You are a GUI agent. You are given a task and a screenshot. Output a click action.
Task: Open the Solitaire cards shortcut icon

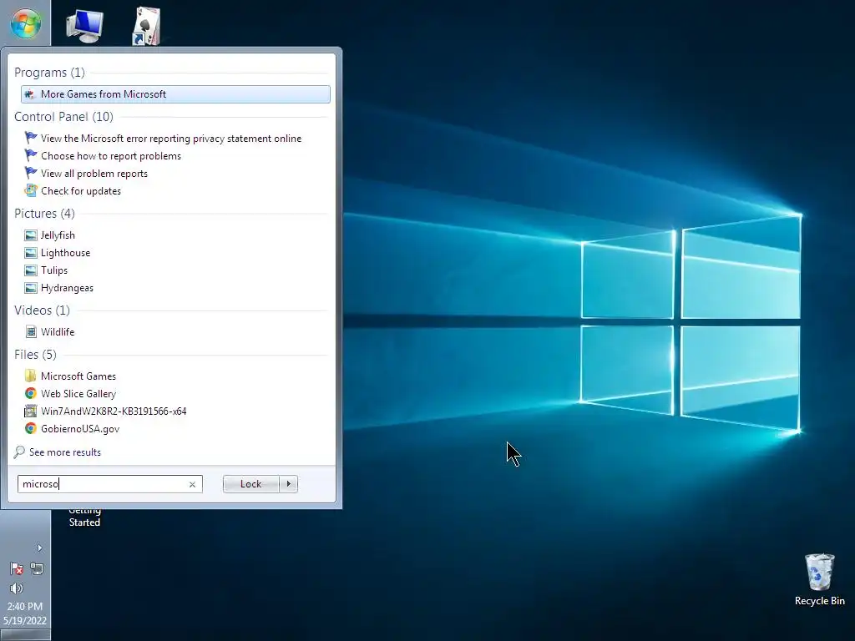146,26
